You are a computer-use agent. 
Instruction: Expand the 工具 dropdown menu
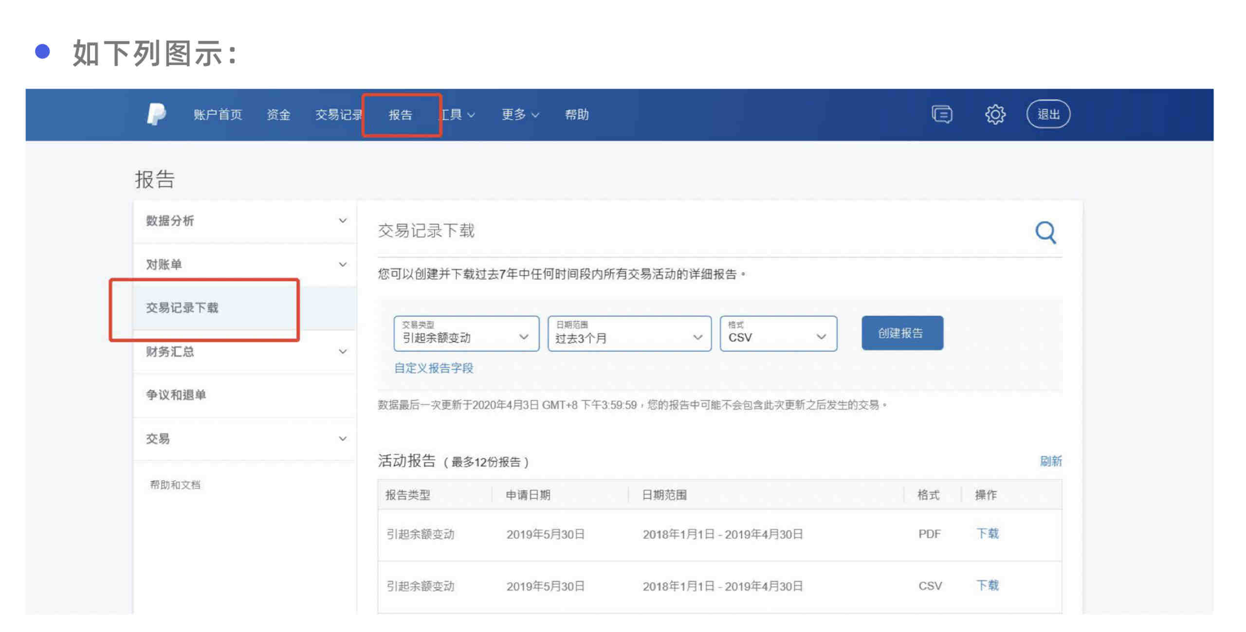[458, 115]
